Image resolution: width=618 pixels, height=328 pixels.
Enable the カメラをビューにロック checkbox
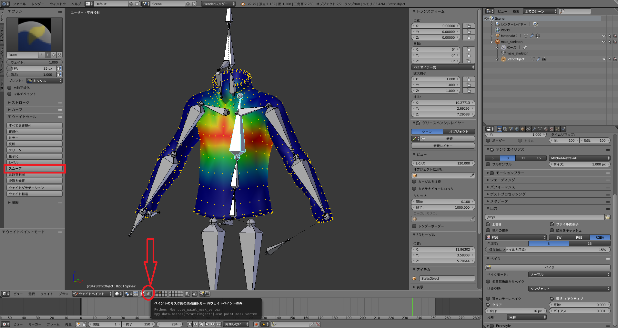(x=414, y=189)
